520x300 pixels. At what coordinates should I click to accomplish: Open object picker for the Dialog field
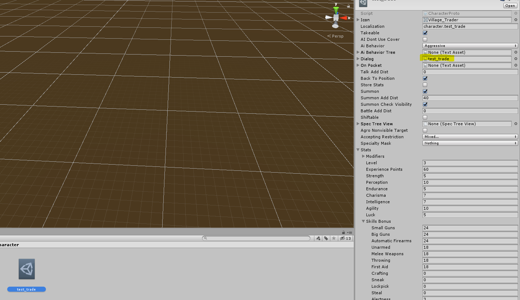[x=516, y=59]
